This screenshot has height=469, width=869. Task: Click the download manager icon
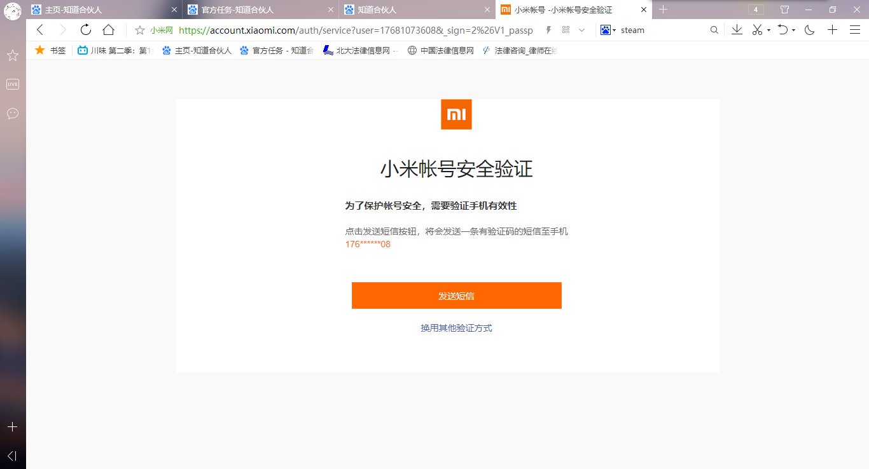pyautogui.click(x=737, y=30)
